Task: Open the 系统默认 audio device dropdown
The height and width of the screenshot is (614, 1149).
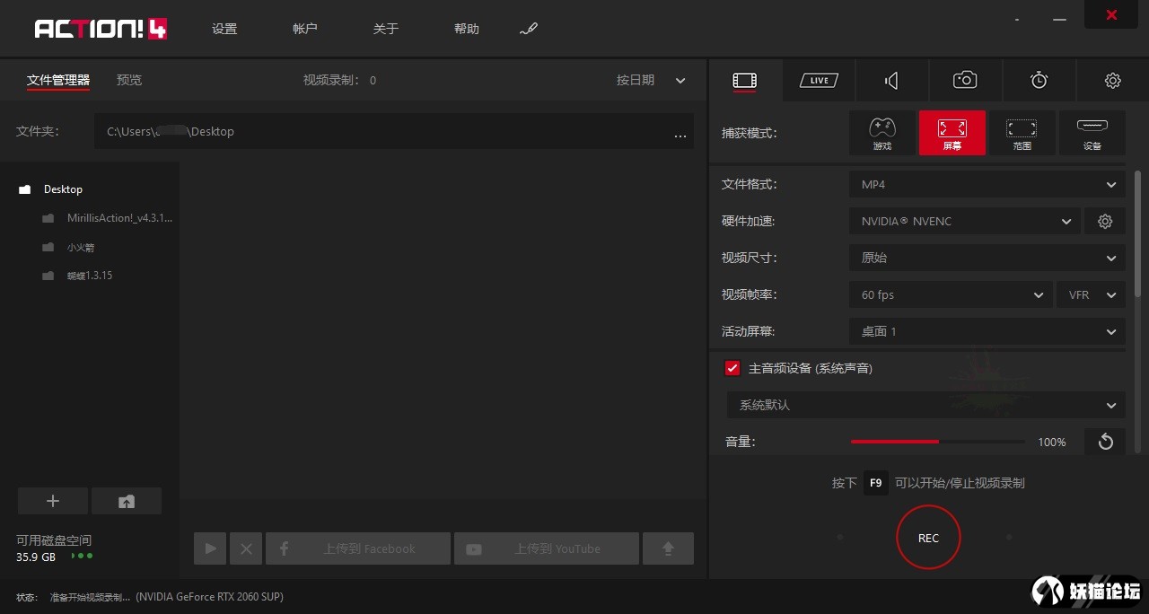Action: (925, 405)
